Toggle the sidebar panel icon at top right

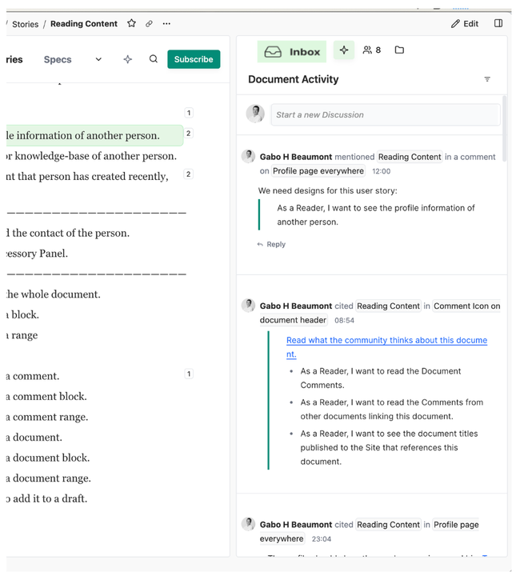click(498, 24)
